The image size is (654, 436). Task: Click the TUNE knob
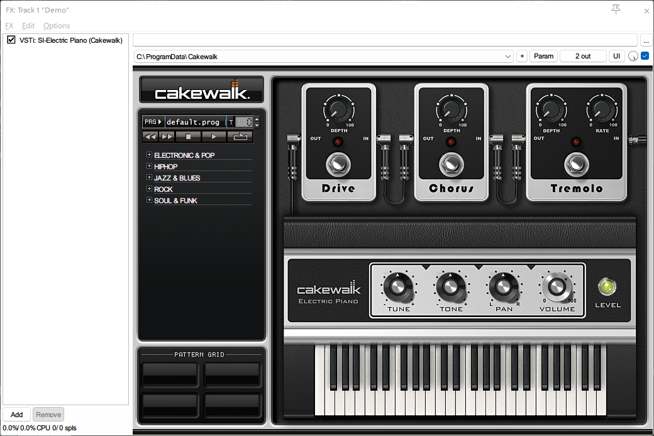click(398, 287)
